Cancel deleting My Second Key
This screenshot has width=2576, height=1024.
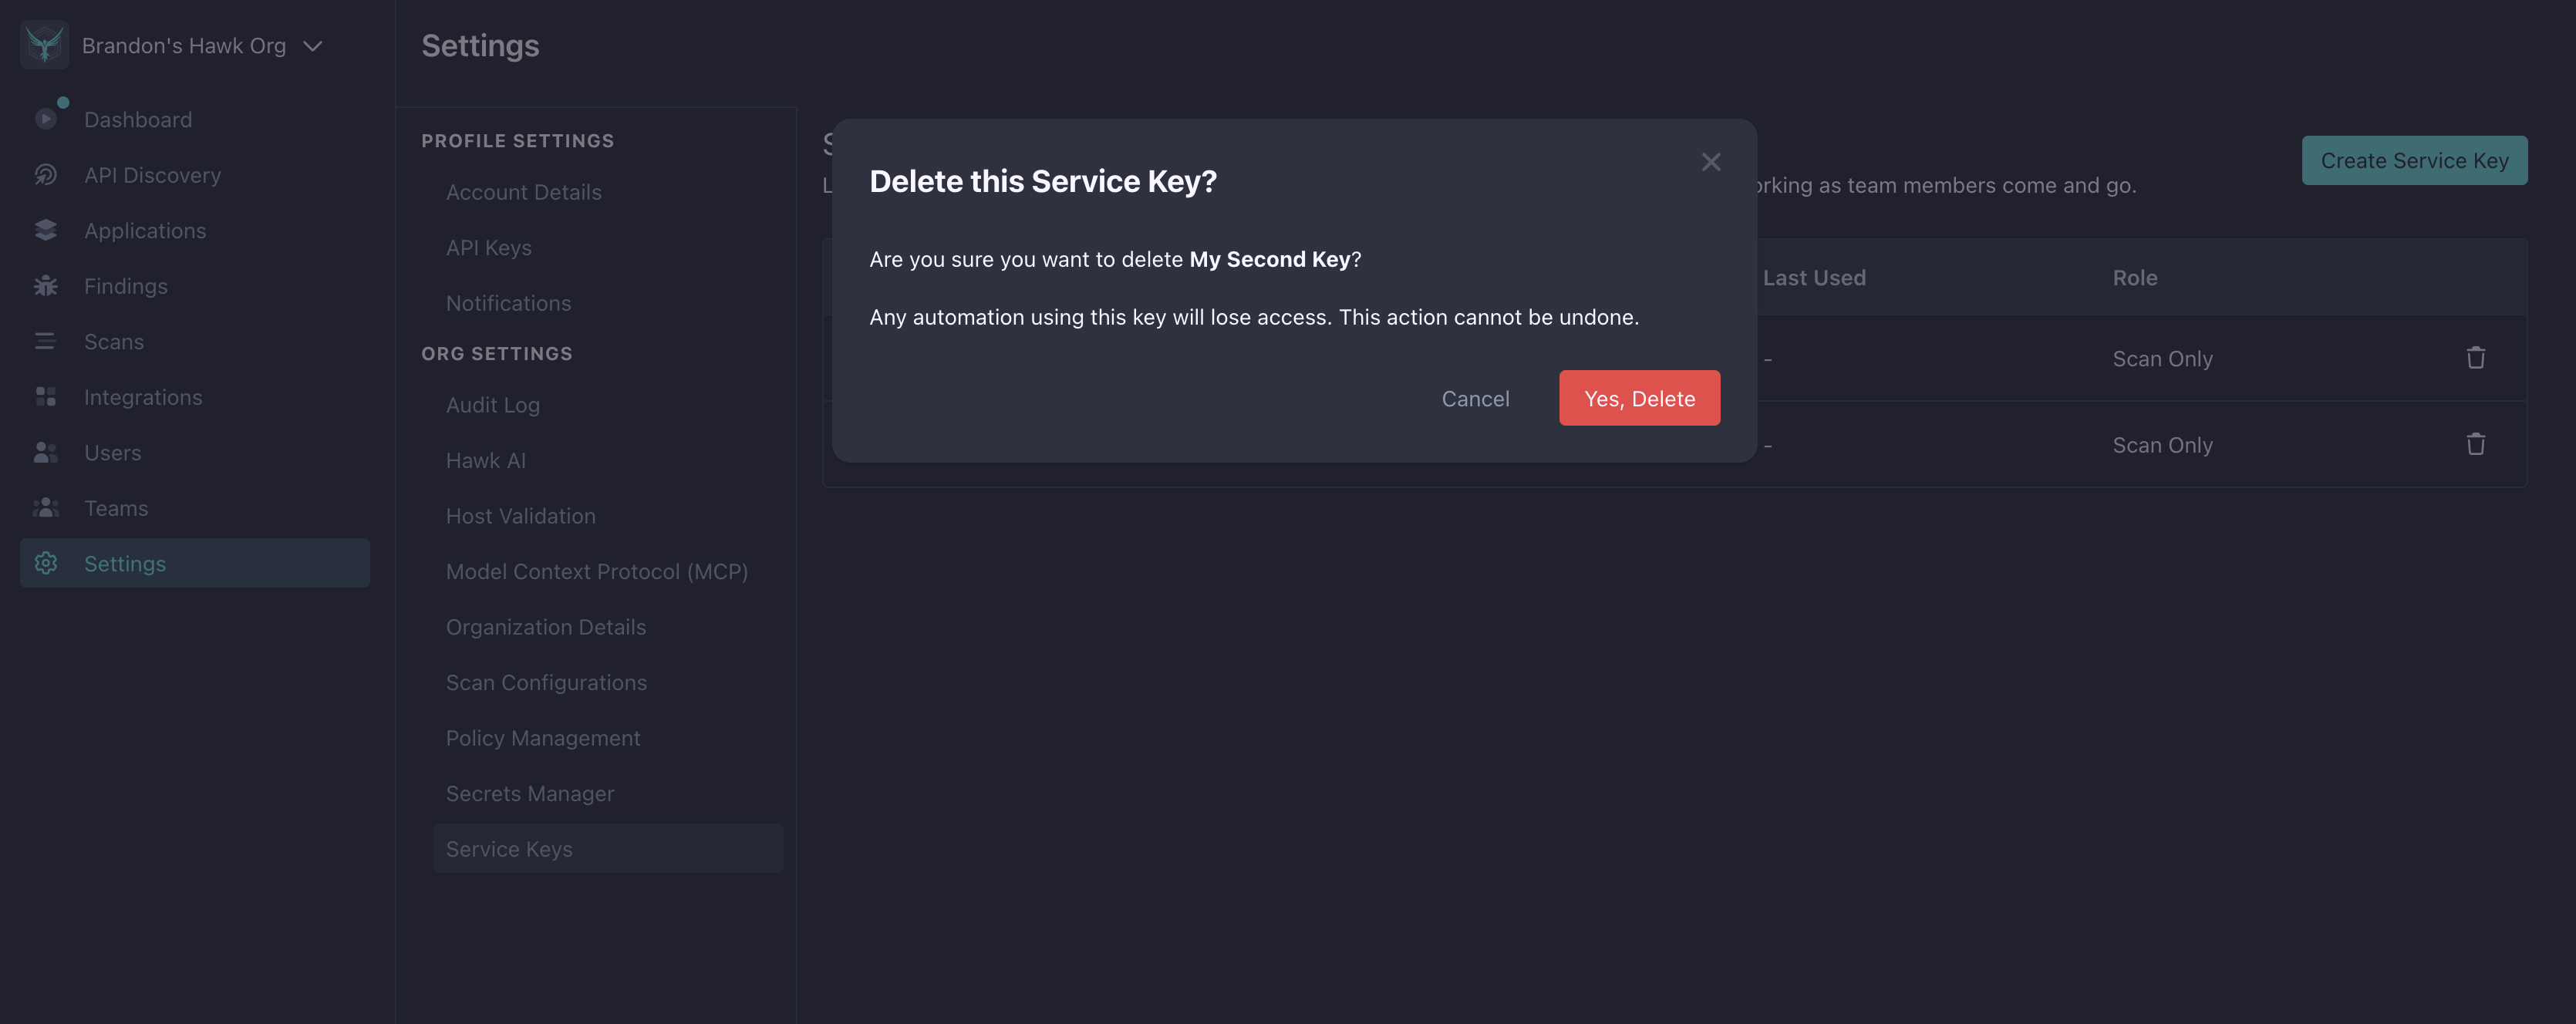(x=1476, y=397)
